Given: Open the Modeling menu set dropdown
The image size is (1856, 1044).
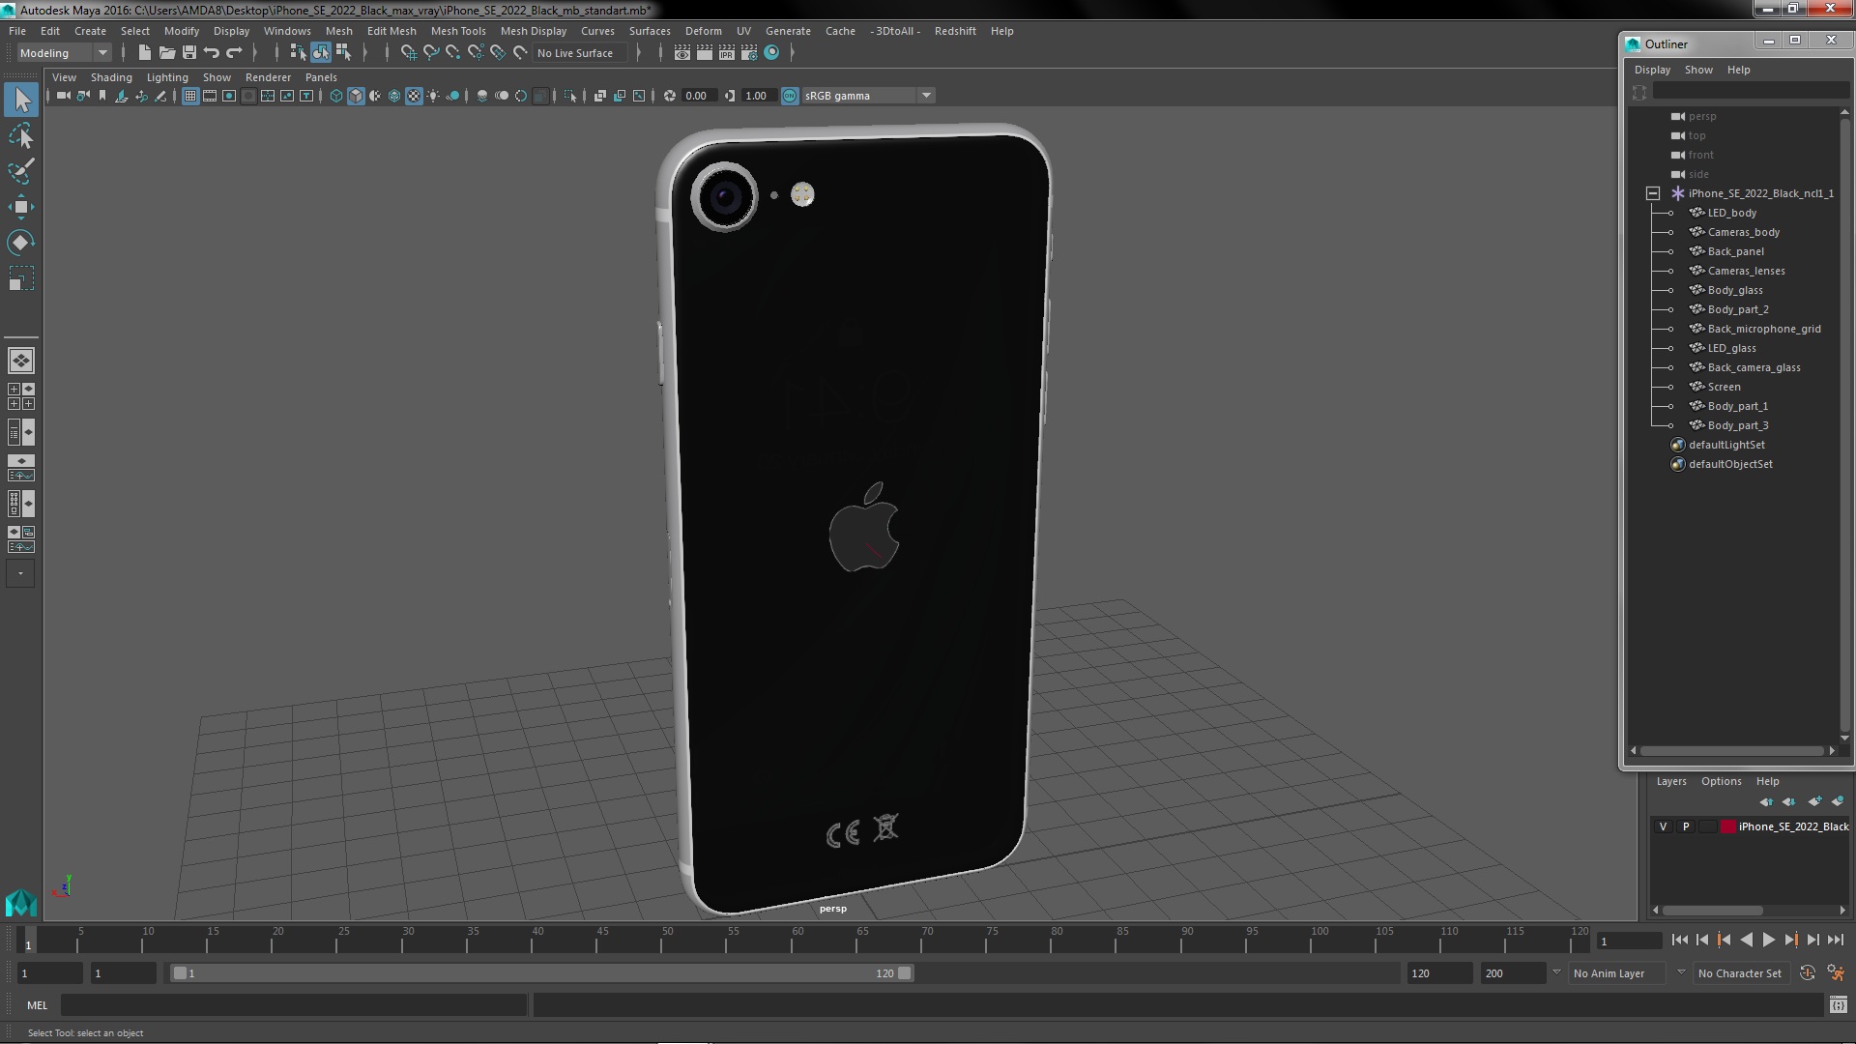Looking at the screenshot, I should pyautogui.click(x=64, y=53).
